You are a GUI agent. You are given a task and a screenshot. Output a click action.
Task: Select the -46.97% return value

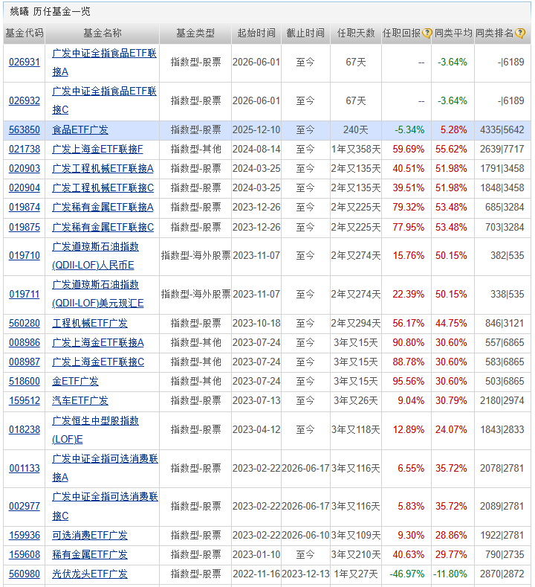pyautogui.click(x=406, y=574)
